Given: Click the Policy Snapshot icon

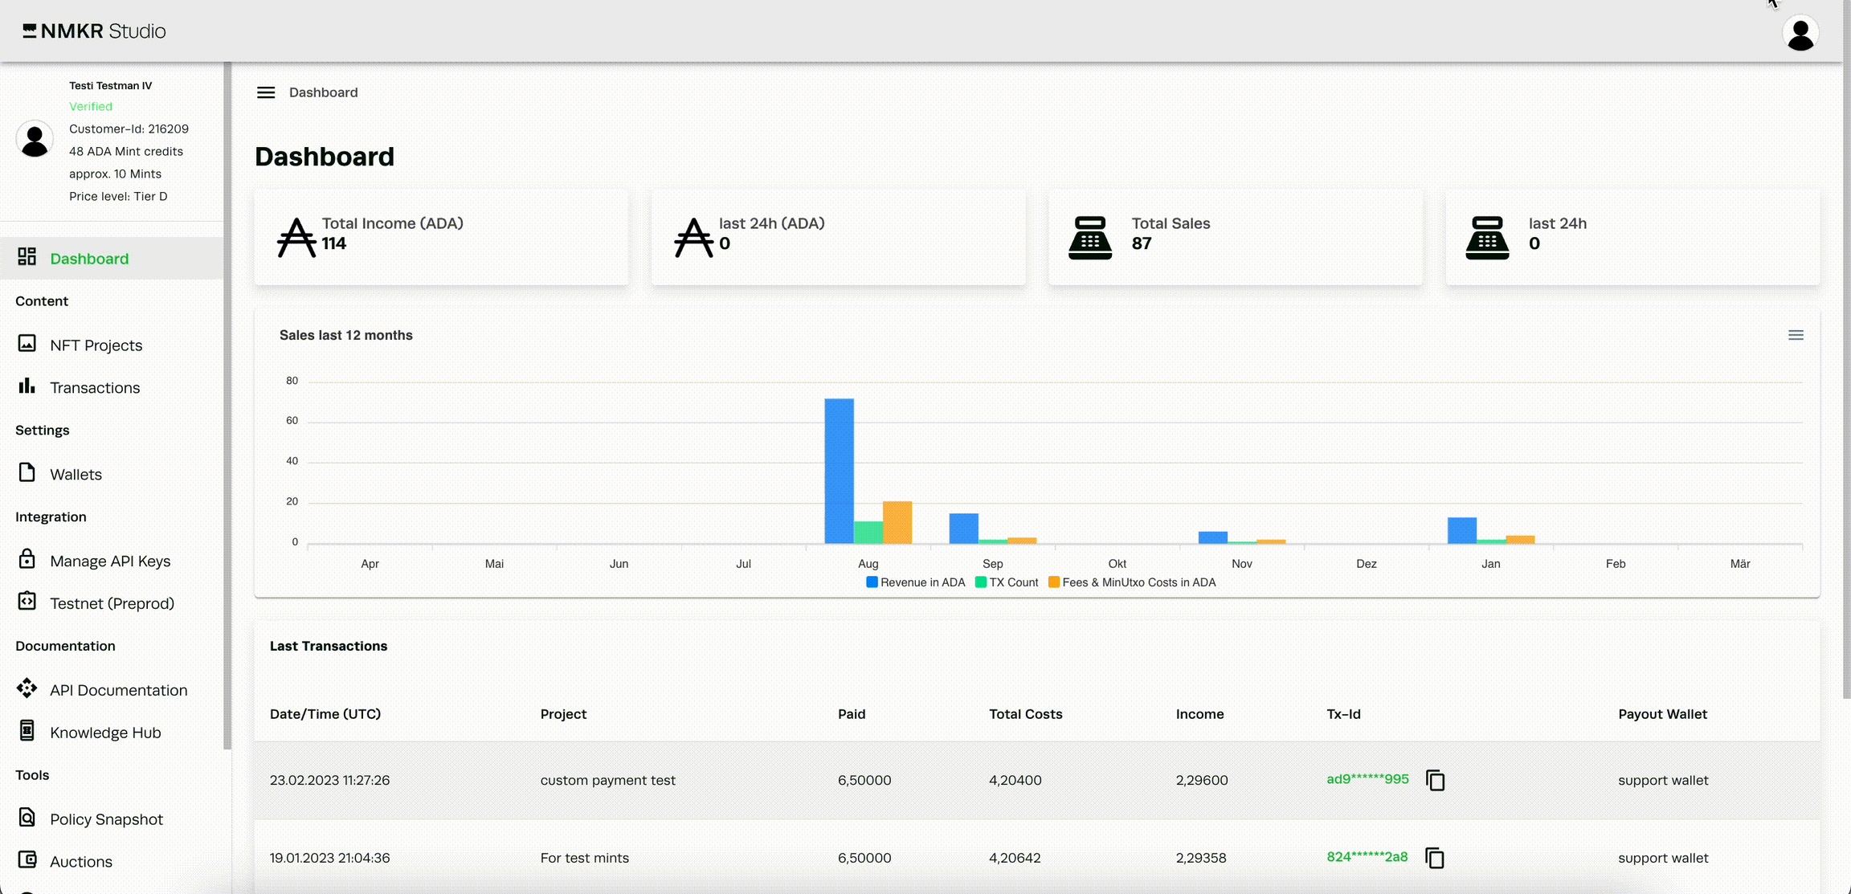Looking at the screenshot, I should click(27, 817).
